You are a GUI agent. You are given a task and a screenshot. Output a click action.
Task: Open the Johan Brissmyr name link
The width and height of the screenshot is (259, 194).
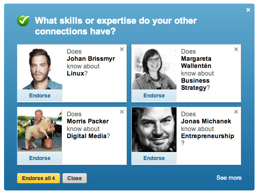click(91, 59)
